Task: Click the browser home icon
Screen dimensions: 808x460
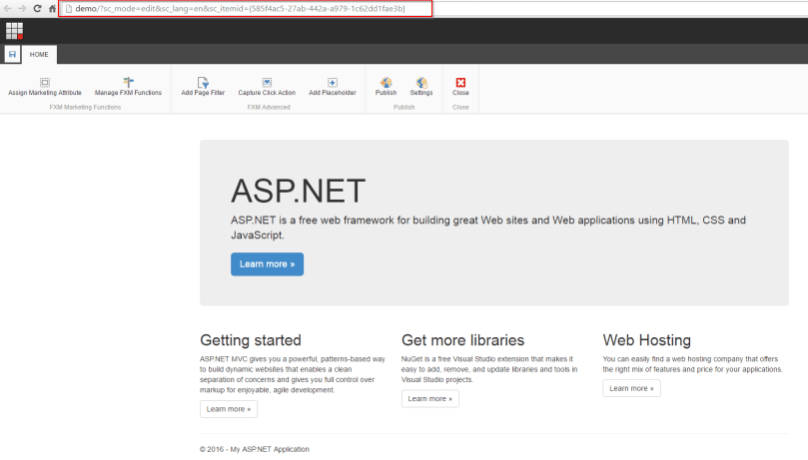Action: (x=52, y=8)
